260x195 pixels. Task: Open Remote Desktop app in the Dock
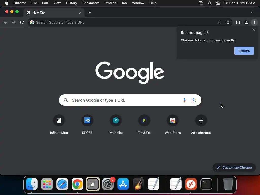pos(191,184)
